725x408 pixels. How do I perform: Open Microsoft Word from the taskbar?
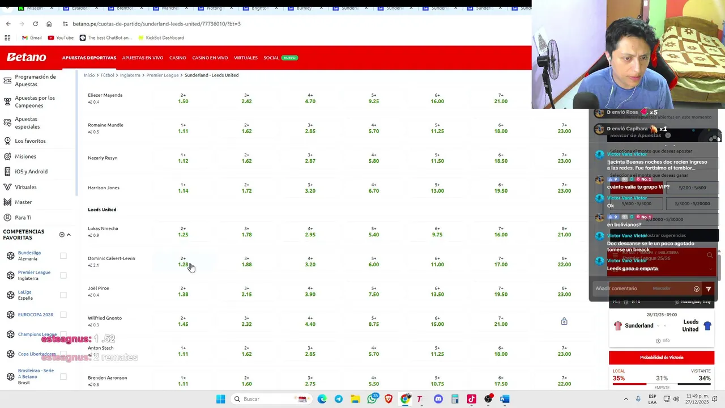[505, 399]
